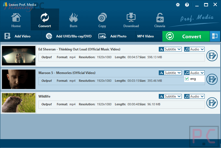Collapse Audio dropdown for Maroon 5 video
Image resolution: width=221 pixels, height=148 pixels.
pos(194,73)
